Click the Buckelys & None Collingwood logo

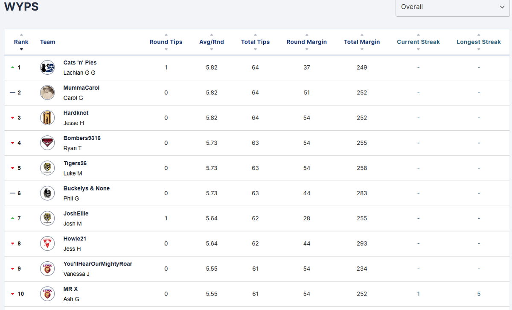click(x=47, y=193)
